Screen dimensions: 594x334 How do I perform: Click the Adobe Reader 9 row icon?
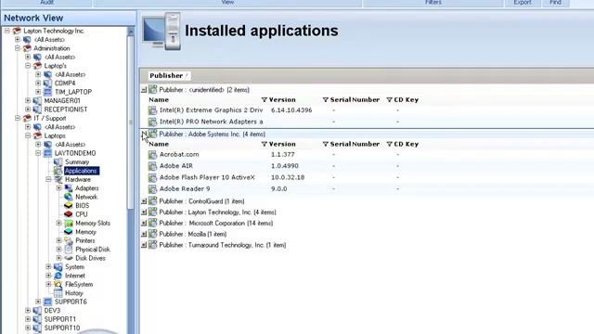(152, 188)
